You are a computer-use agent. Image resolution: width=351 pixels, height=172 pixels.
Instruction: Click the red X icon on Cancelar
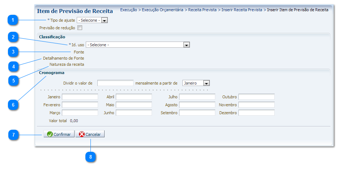click(x=82, y=134)
